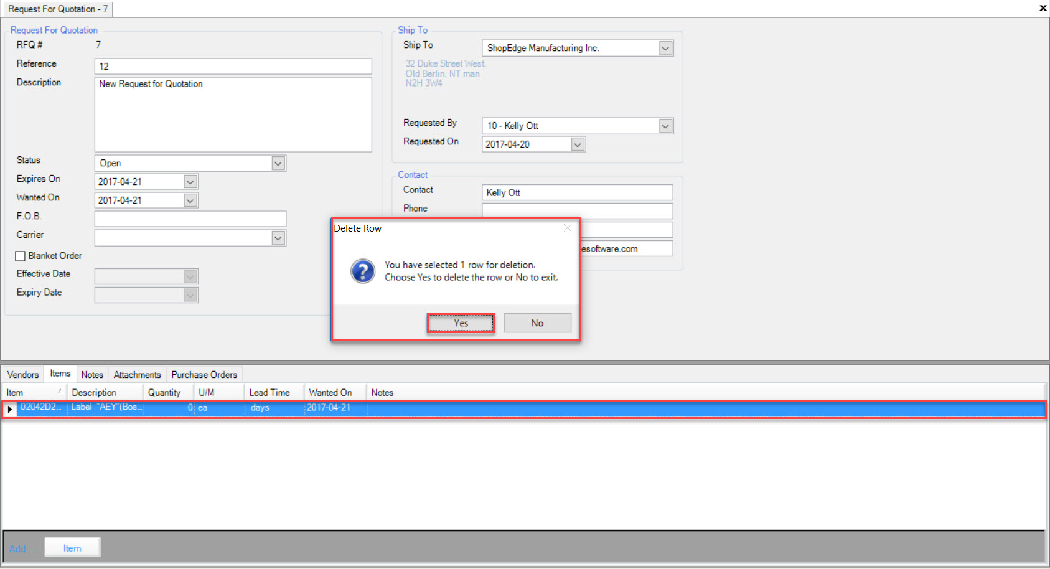The image size is (1050, 569).
Task: Click the 2017-04-21 cell in items row
Action: tap(335, 408)
